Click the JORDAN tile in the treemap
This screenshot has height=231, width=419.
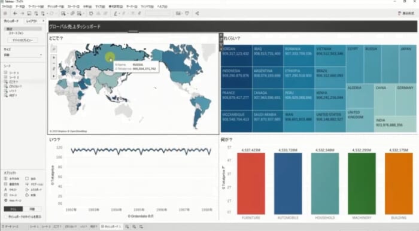tap(236, 56)
